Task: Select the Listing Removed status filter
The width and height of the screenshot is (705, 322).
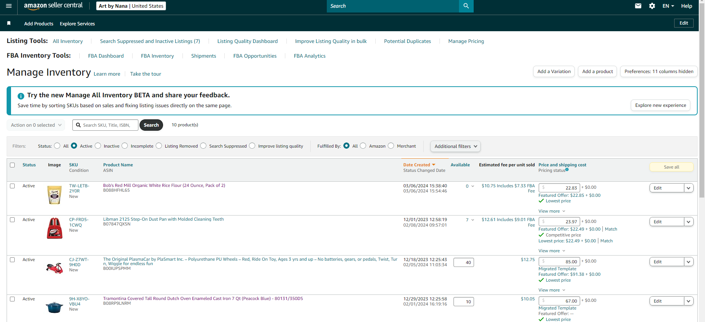Action: [x=159, y=146]
